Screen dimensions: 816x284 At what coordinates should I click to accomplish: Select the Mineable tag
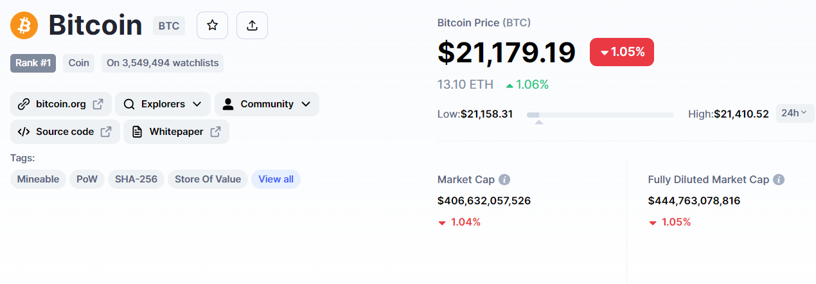(x=38, y=179)
